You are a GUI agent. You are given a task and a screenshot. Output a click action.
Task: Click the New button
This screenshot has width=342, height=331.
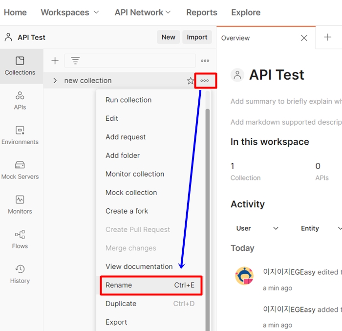168,37
